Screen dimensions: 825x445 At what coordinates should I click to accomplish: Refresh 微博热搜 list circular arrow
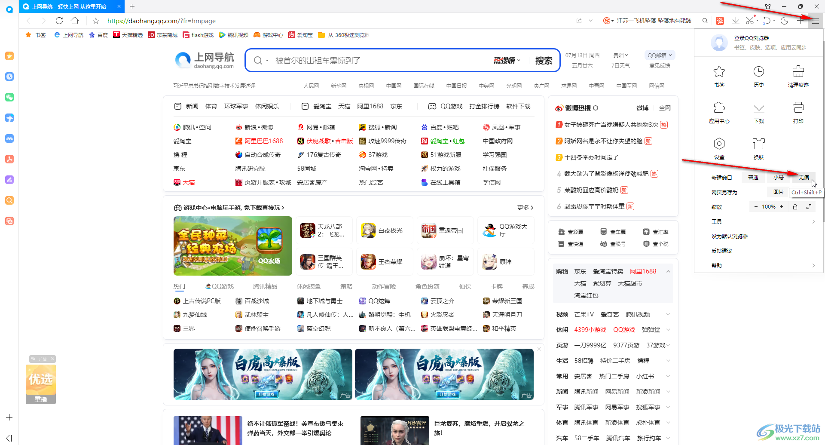[596, 108]
